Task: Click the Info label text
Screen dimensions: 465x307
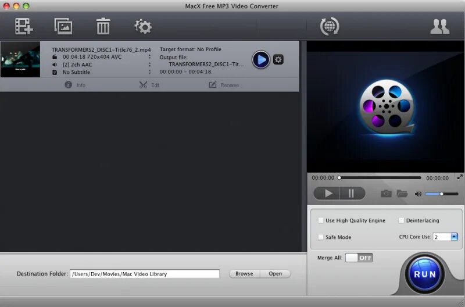Action: [x=81, y=85]
